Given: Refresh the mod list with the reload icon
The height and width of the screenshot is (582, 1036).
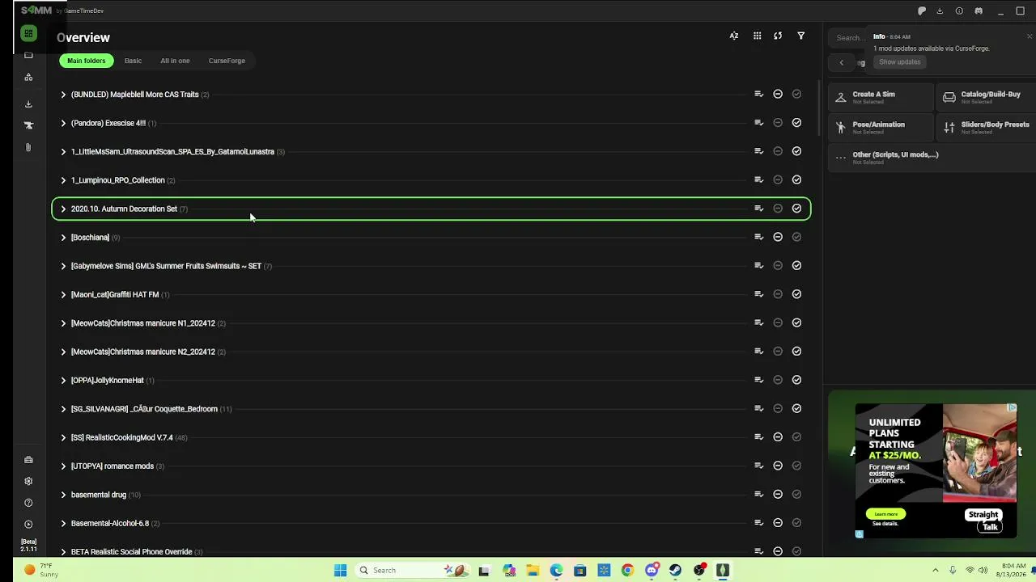Looking at the screenshot, I should [778, 36].
